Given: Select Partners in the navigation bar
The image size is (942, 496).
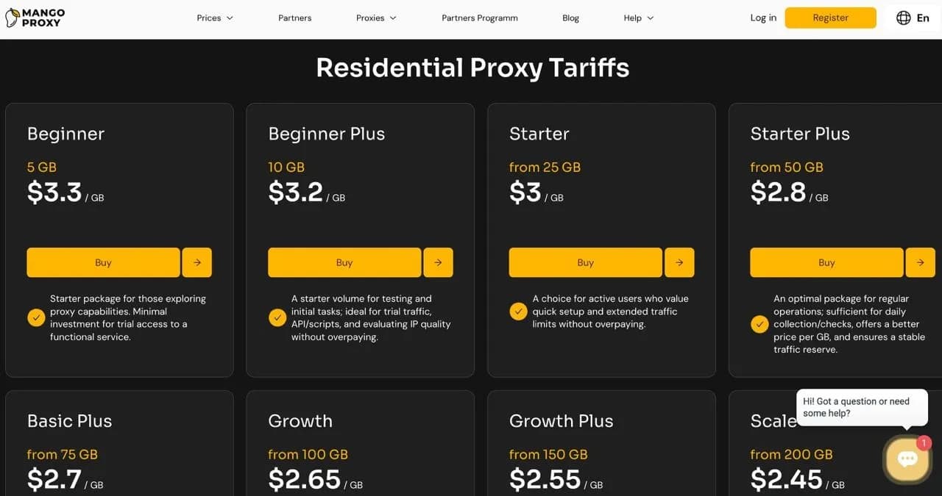Looking at the screenshot, I should pyautogui.click(x=294, y=18).
